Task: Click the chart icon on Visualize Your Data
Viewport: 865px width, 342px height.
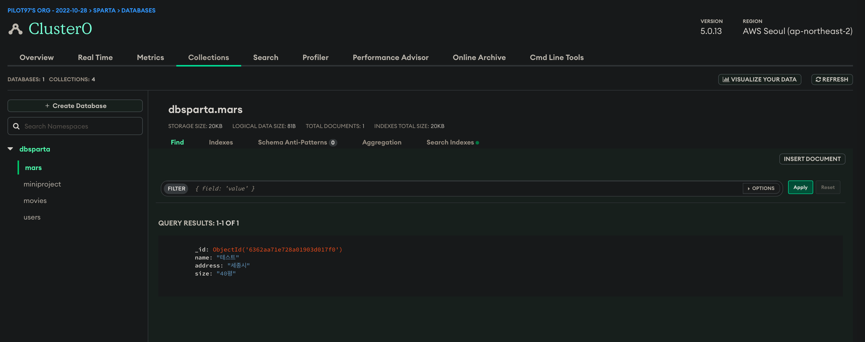Action: pos(726,79)
